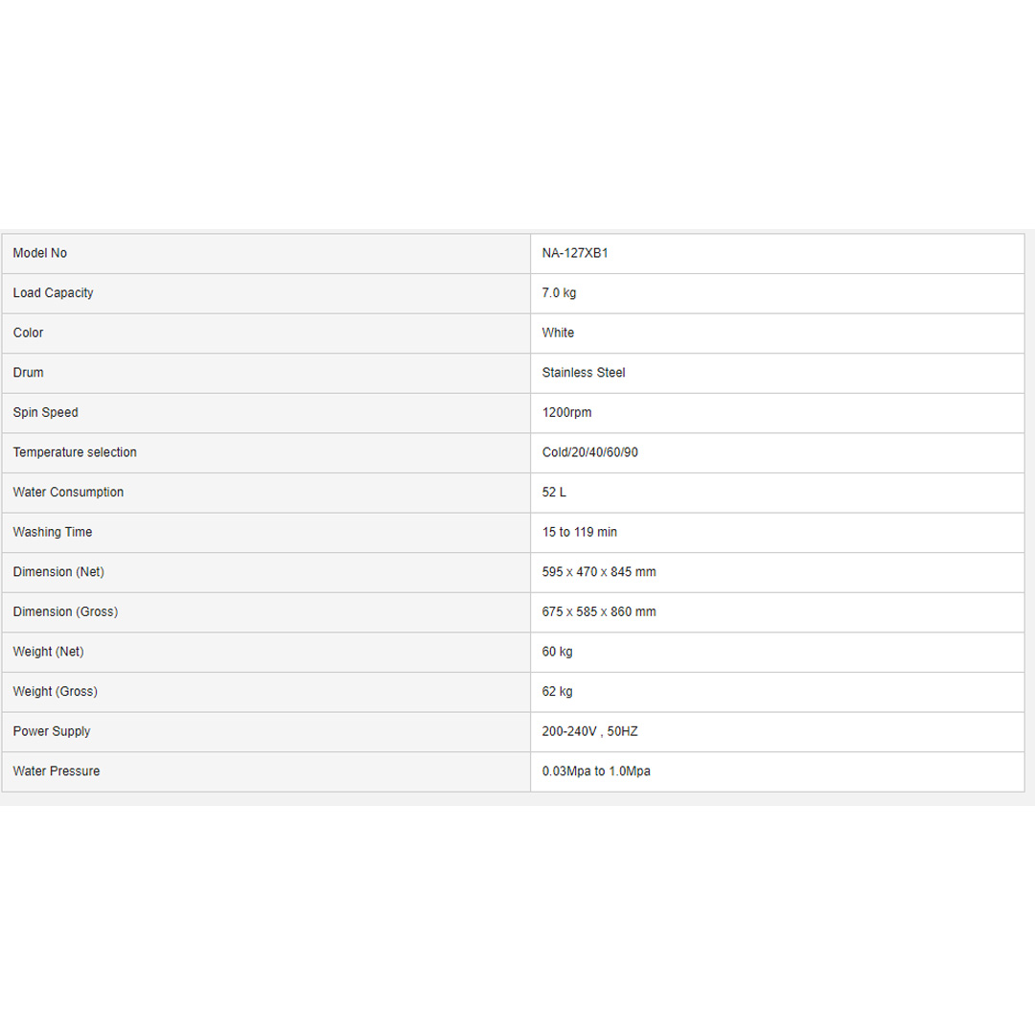Screen dimensions: 1035x1035
Task: Select the 52 L water consumption value
Action: [x=555, y=492]
